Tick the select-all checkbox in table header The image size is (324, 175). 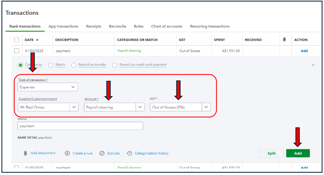tap(16, 40)
